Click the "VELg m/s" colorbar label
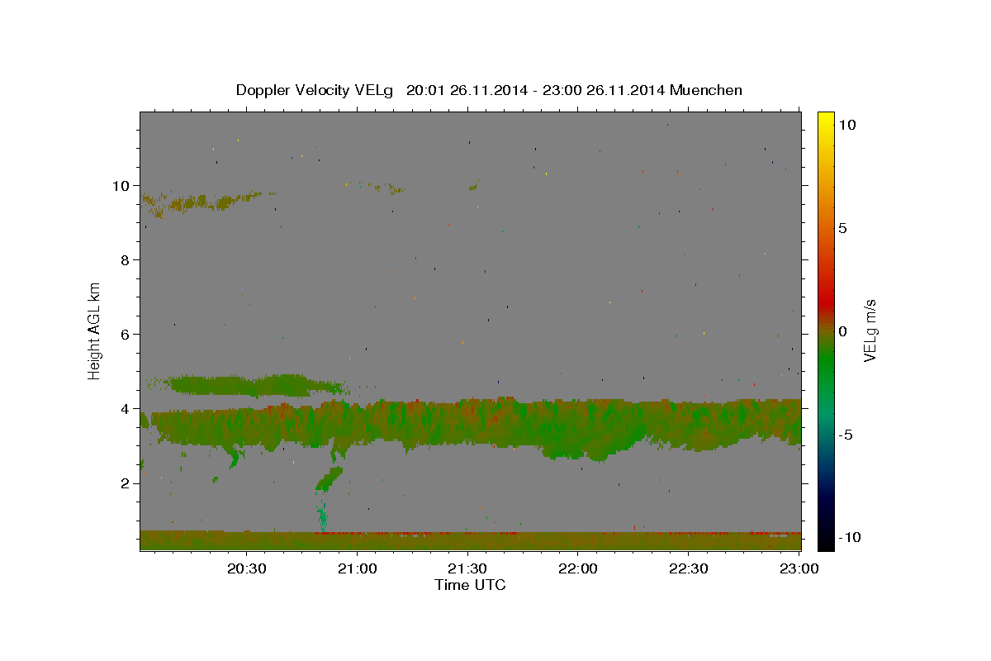Image resolution: width=991 pixels, height=661 pixels. coord(870,331)
